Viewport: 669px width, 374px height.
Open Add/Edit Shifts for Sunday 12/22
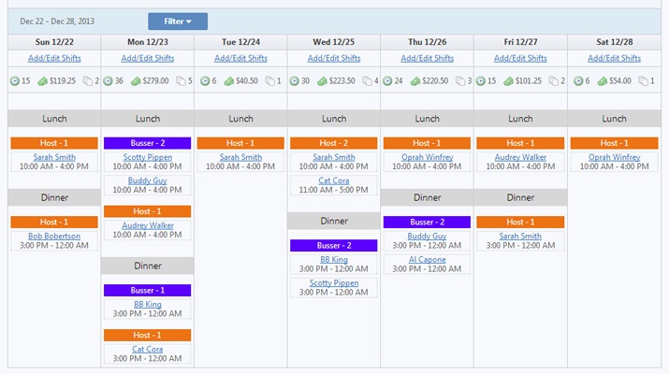pos(53,58)
